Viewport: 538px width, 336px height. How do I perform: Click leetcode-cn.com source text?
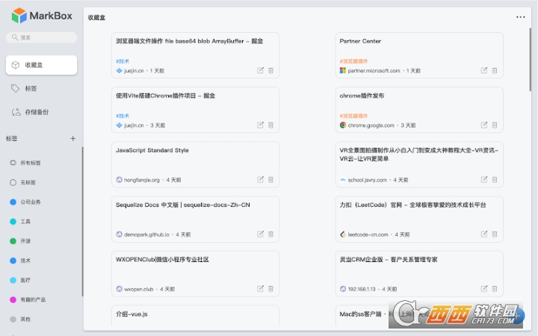pos(368,234)
